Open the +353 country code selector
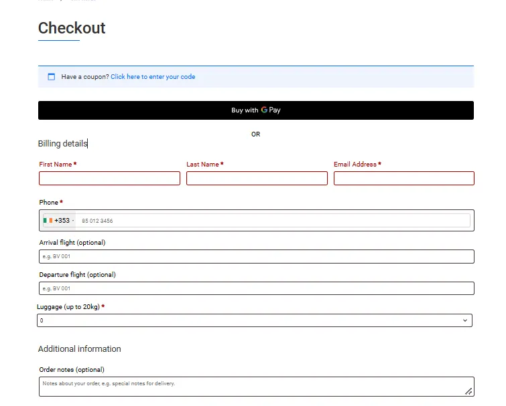Viewport: 506px width, 406px height. [60, 221]
